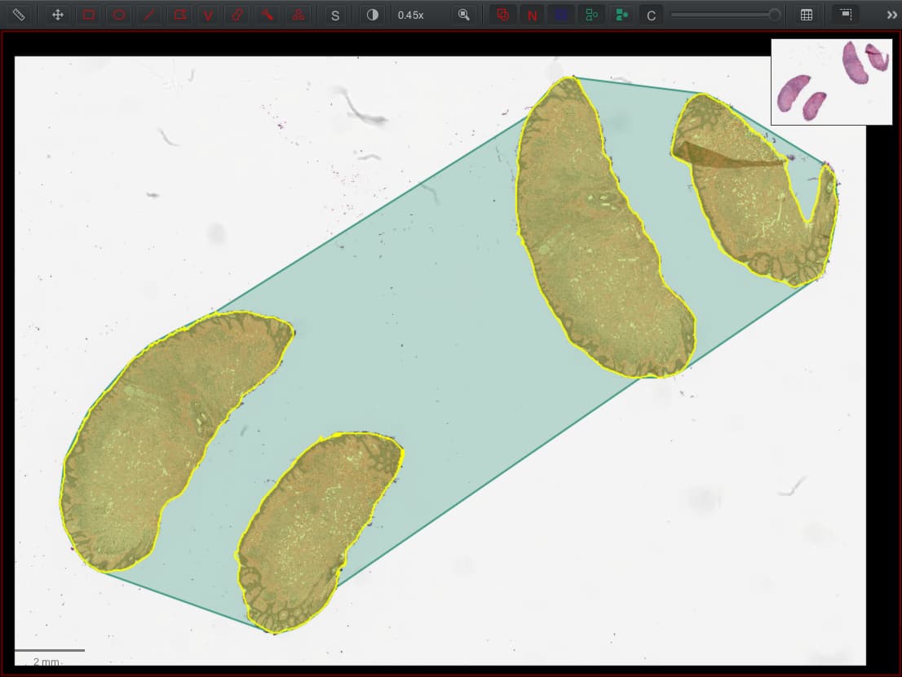Select the Brush tool
902x677 pixels.
[237, 14]
